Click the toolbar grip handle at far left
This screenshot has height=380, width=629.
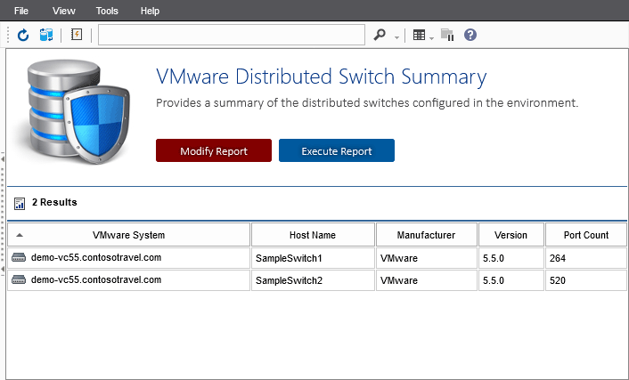click(x=8, y=35)
